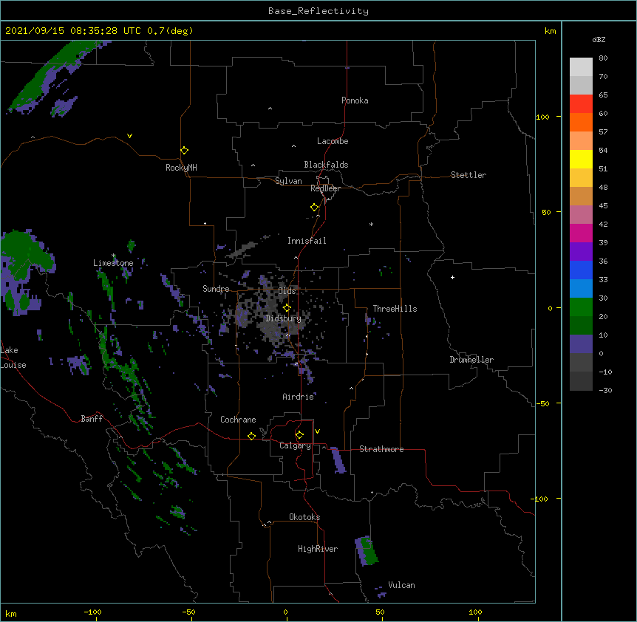Click the Blackfalds city label

[x=326, y=165]
